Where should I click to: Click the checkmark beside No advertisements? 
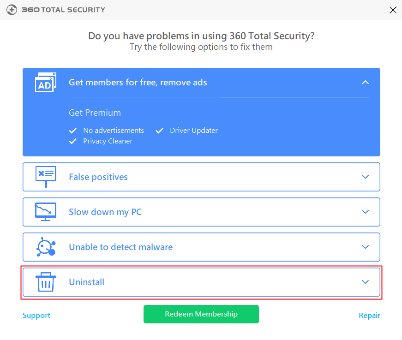coord(73,131)
